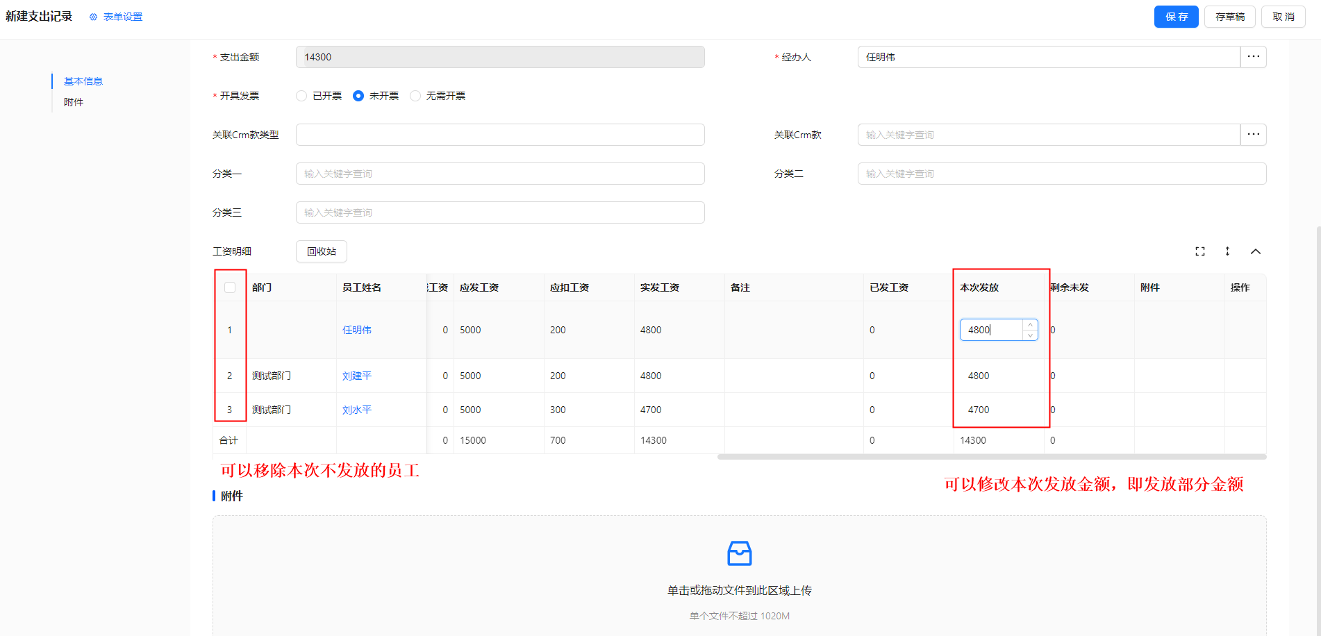
Task: Click the 支出金额 field showing 14300
Action: (x=500, y=57)
